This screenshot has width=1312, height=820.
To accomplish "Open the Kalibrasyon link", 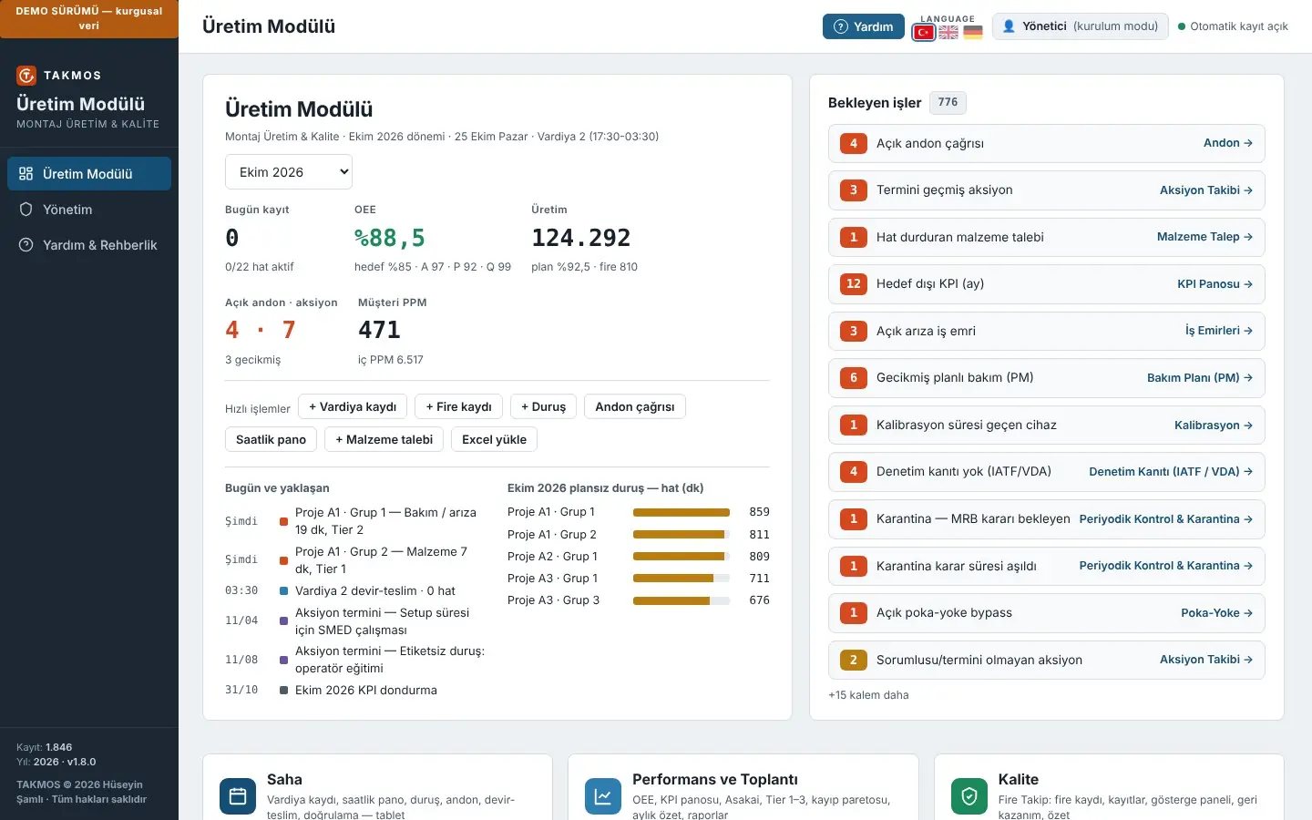I will coord(1214,425).
